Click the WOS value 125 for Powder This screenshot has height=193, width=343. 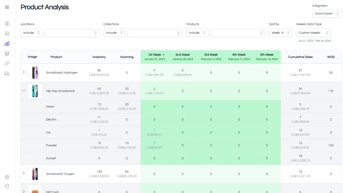(x=331, y=145)
